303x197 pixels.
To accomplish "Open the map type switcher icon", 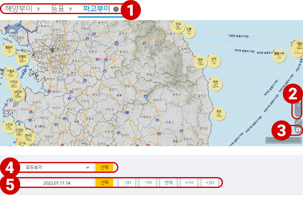I will (298, 130).
